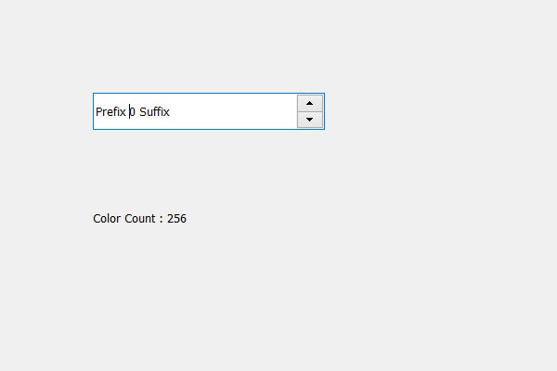Screen dimensions: 557x371
Task: Increase the spin box value with up arrow
Action: [x=310, y=103]
